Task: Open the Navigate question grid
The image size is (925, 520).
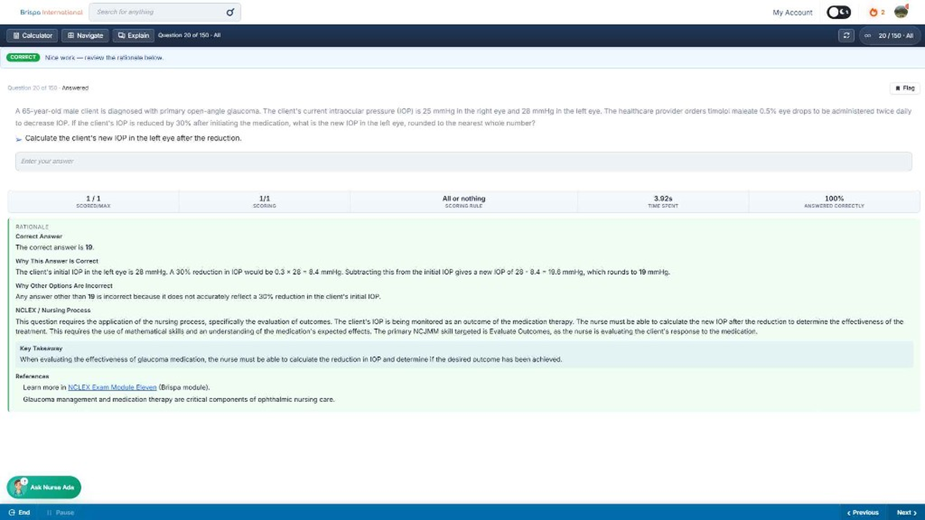Action: click(85, 35)
